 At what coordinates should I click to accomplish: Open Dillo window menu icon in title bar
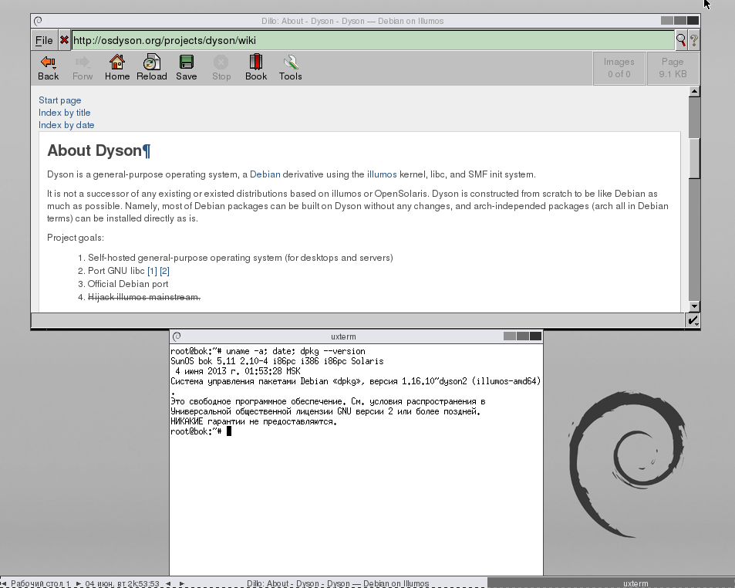coord(38,21)
